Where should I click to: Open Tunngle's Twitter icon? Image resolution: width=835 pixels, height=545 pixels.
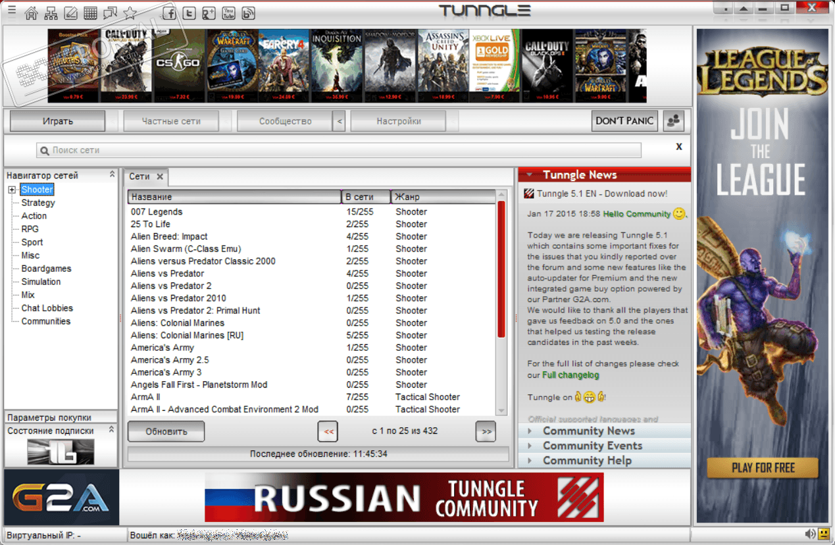click(x=189, y=13)
